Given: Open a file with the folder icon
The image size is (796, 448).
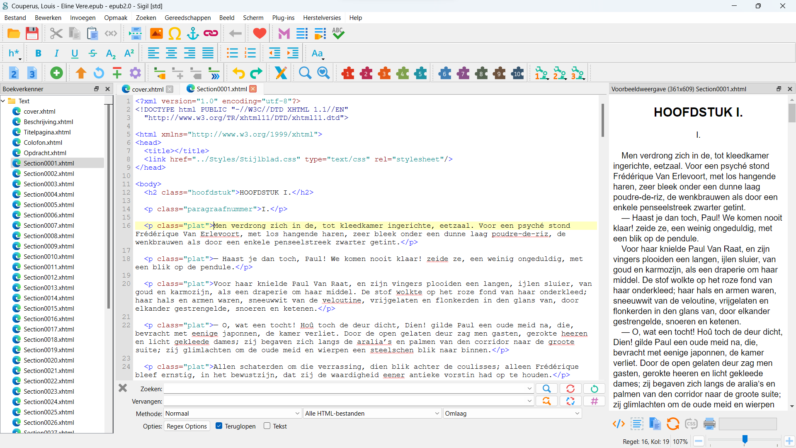Looking at the screenshot, I should click(x=14, y=33).
